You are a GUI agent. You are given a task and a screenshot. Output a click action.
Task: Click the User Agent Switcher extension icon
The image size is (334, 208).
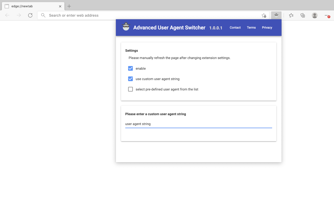(x=276, y=15)
